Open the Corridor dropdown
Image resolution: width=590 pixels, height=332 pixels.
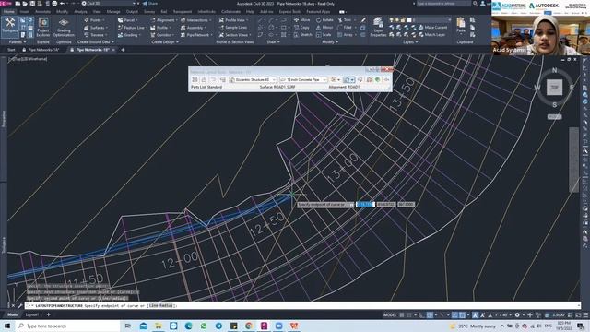pos(162,35)
